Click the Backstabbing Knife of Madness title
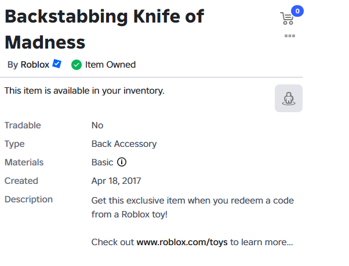Viewport: 349px width, 266px height. tap(104, 29)
